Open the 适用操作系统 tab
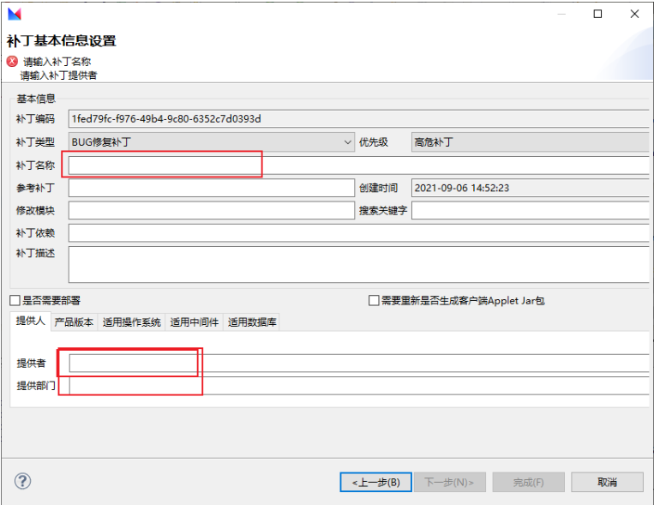654x505 pixels. [x=131, y=322]
